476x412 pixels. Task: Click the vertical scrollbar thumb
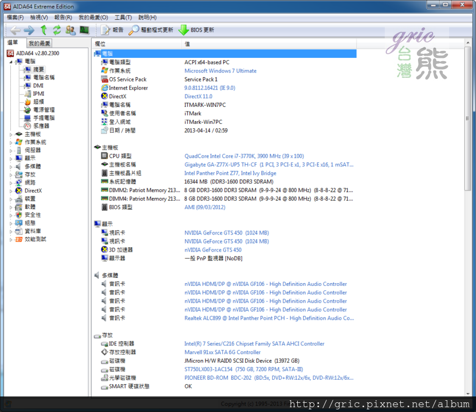(467, 119)
